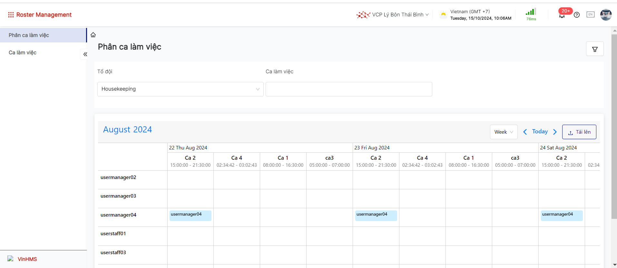617x268 pixels.
Task: Switch language using EN toggle
Action: [590, 14]
